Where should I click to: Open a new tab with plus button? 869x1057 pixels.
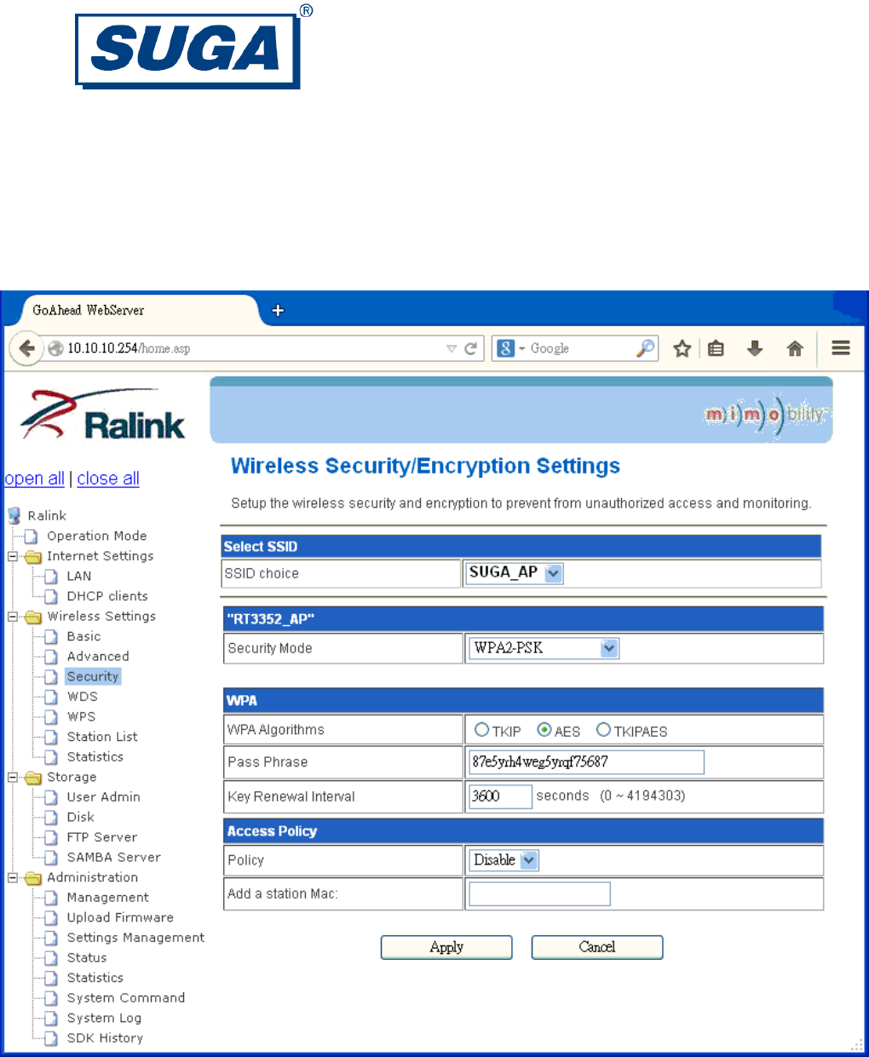(x=278, y=311)
